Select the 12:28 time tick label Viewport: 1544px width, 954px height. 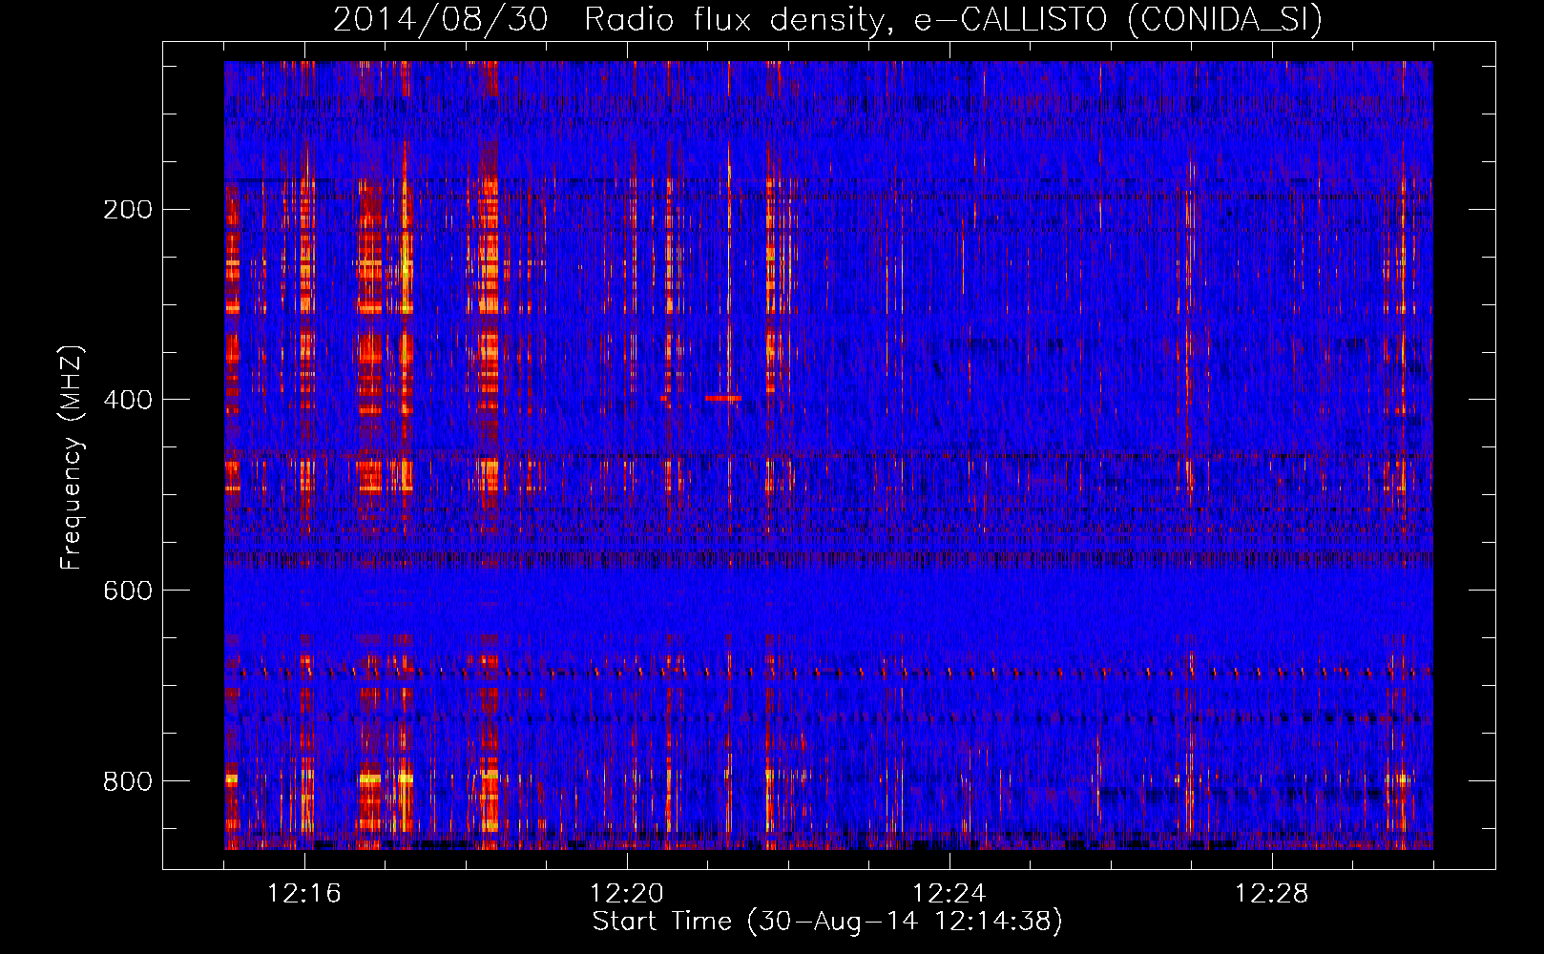point(1272,893)
